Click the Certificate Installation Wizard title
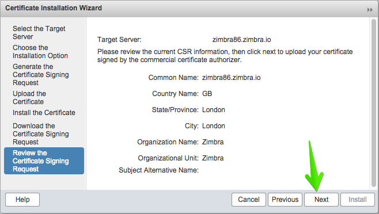Image resolution: width=379 pixels, height=214 pixels. click(x=54, y=8)
